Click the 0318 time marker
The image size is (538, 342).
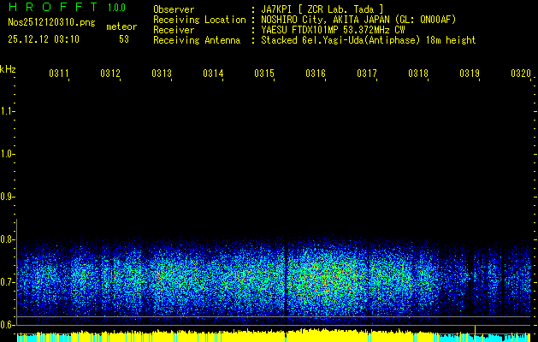(418, 74)
